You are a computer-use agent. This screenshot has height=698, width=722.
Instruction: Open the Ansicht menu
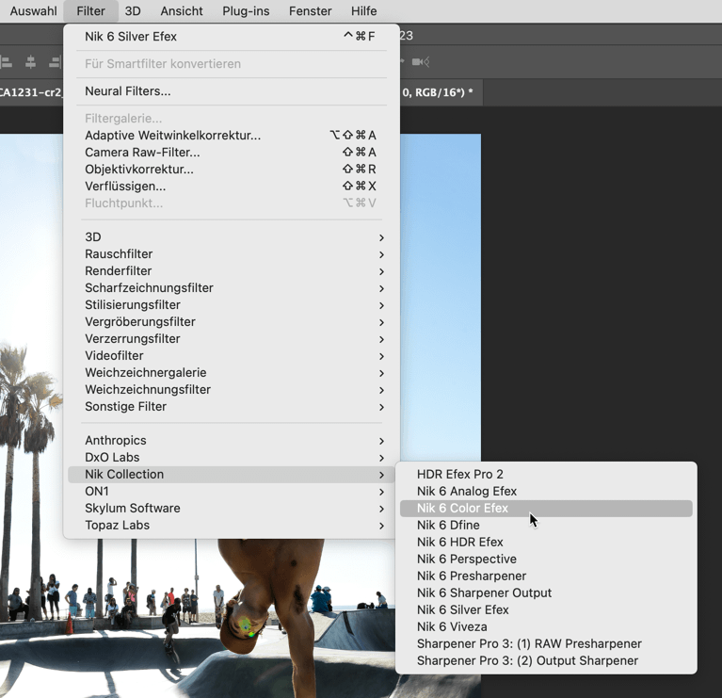pyautogui.click(x=182, y=11)
